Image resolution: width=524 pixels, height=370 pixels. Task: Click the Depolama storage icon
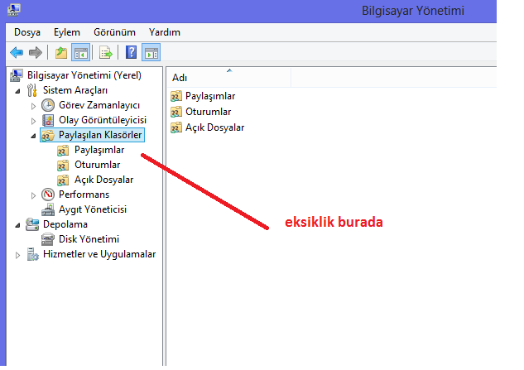click(x=32, y=224)
